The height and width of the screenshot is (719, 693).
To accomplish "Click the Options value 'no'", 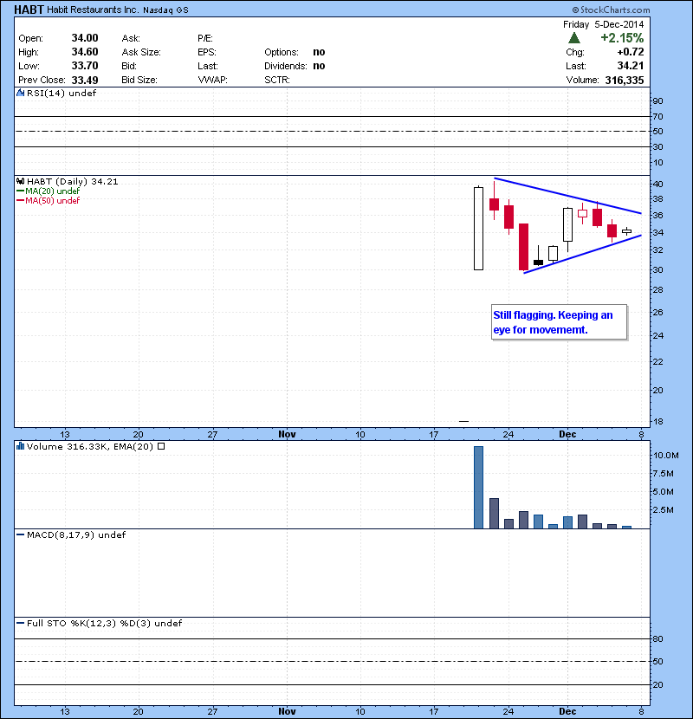I will tap(319, 52).
